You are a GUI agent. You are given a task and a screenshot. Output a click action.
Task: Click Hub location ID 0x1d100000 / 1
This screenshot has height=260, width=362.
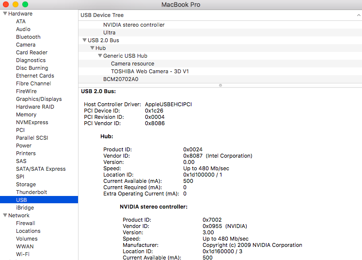click(x=203, y=175)
